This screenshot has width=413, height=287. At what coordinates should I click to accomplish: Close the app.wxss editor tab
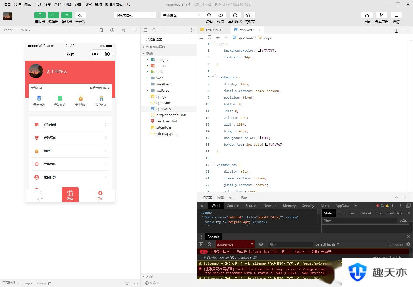(x=260, y=30)
